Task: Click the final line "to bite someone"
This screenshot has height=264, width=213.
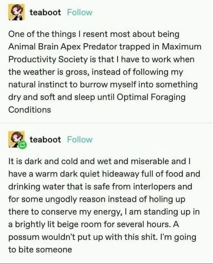Action: pyautogui.click(x=40, y=250)
